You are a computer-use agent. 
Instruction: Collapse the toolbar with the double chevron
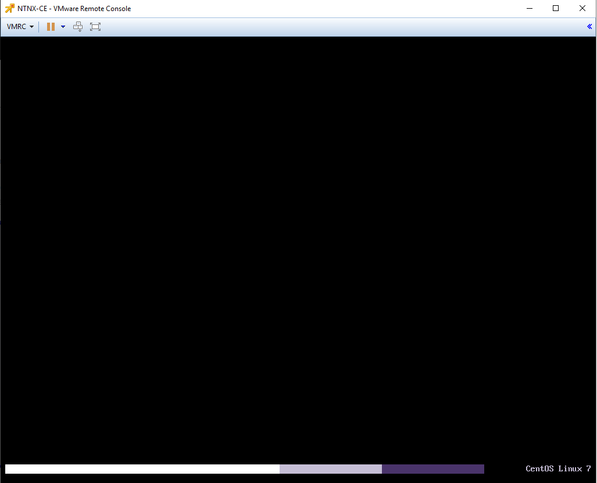pyautogui.click(x=589, y=27)
